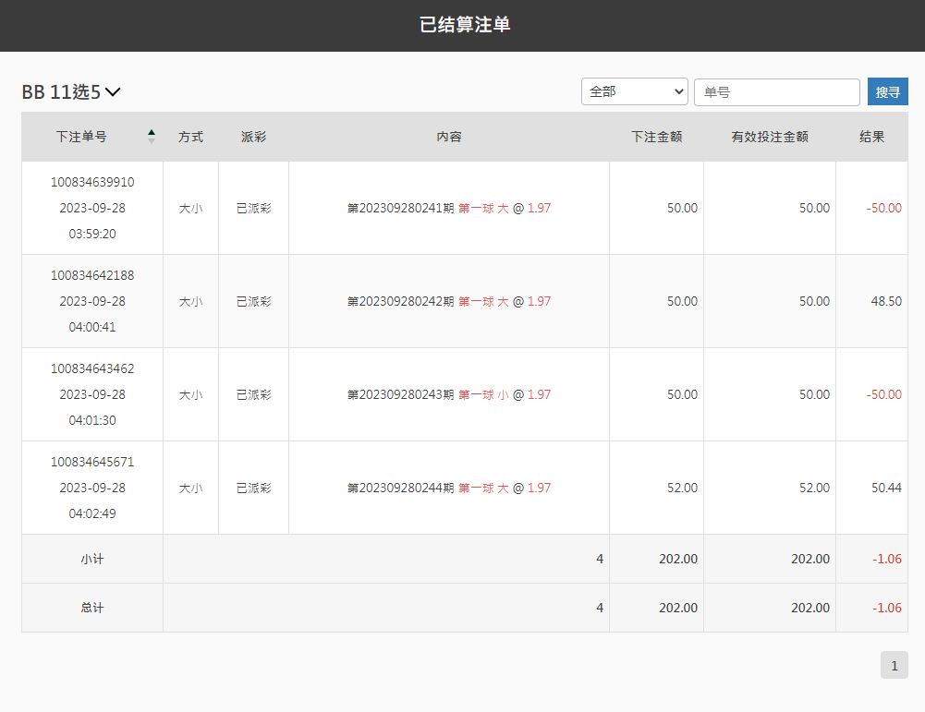Select order number 100834643462

pyautogui.click(x=92, y=368)
